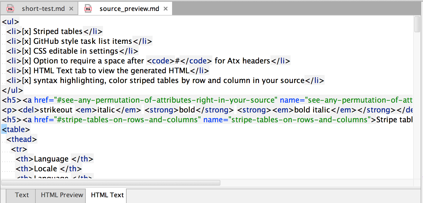423x203 pixels.
Task: Switch to the short-test.md tab
Action: pos(39,9)
